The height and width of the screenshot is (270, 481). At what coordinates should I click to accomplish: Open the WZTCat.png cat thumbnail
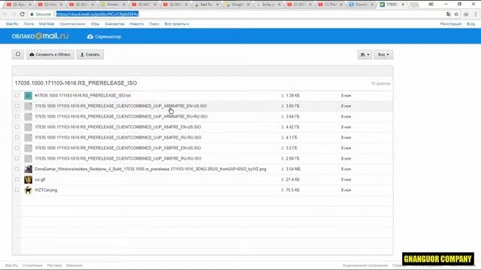click(x=29, y=190)
